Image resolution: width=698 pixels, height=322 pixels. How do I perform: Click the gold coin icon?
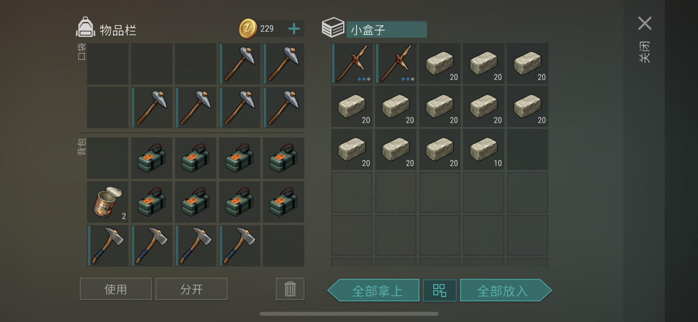pos(248,29)
